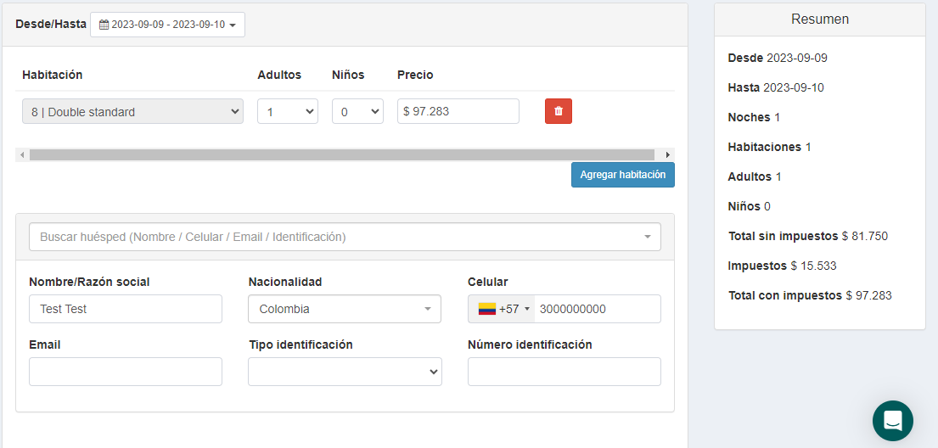Open the Desde/Hasta date range picker
Viewport: 938px width, 448px height.
(x=167, y=25)
